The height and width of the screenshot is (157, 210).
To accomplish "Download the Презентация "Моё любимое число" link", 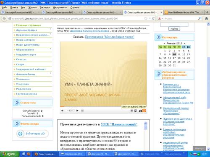I will coord(110,37).
